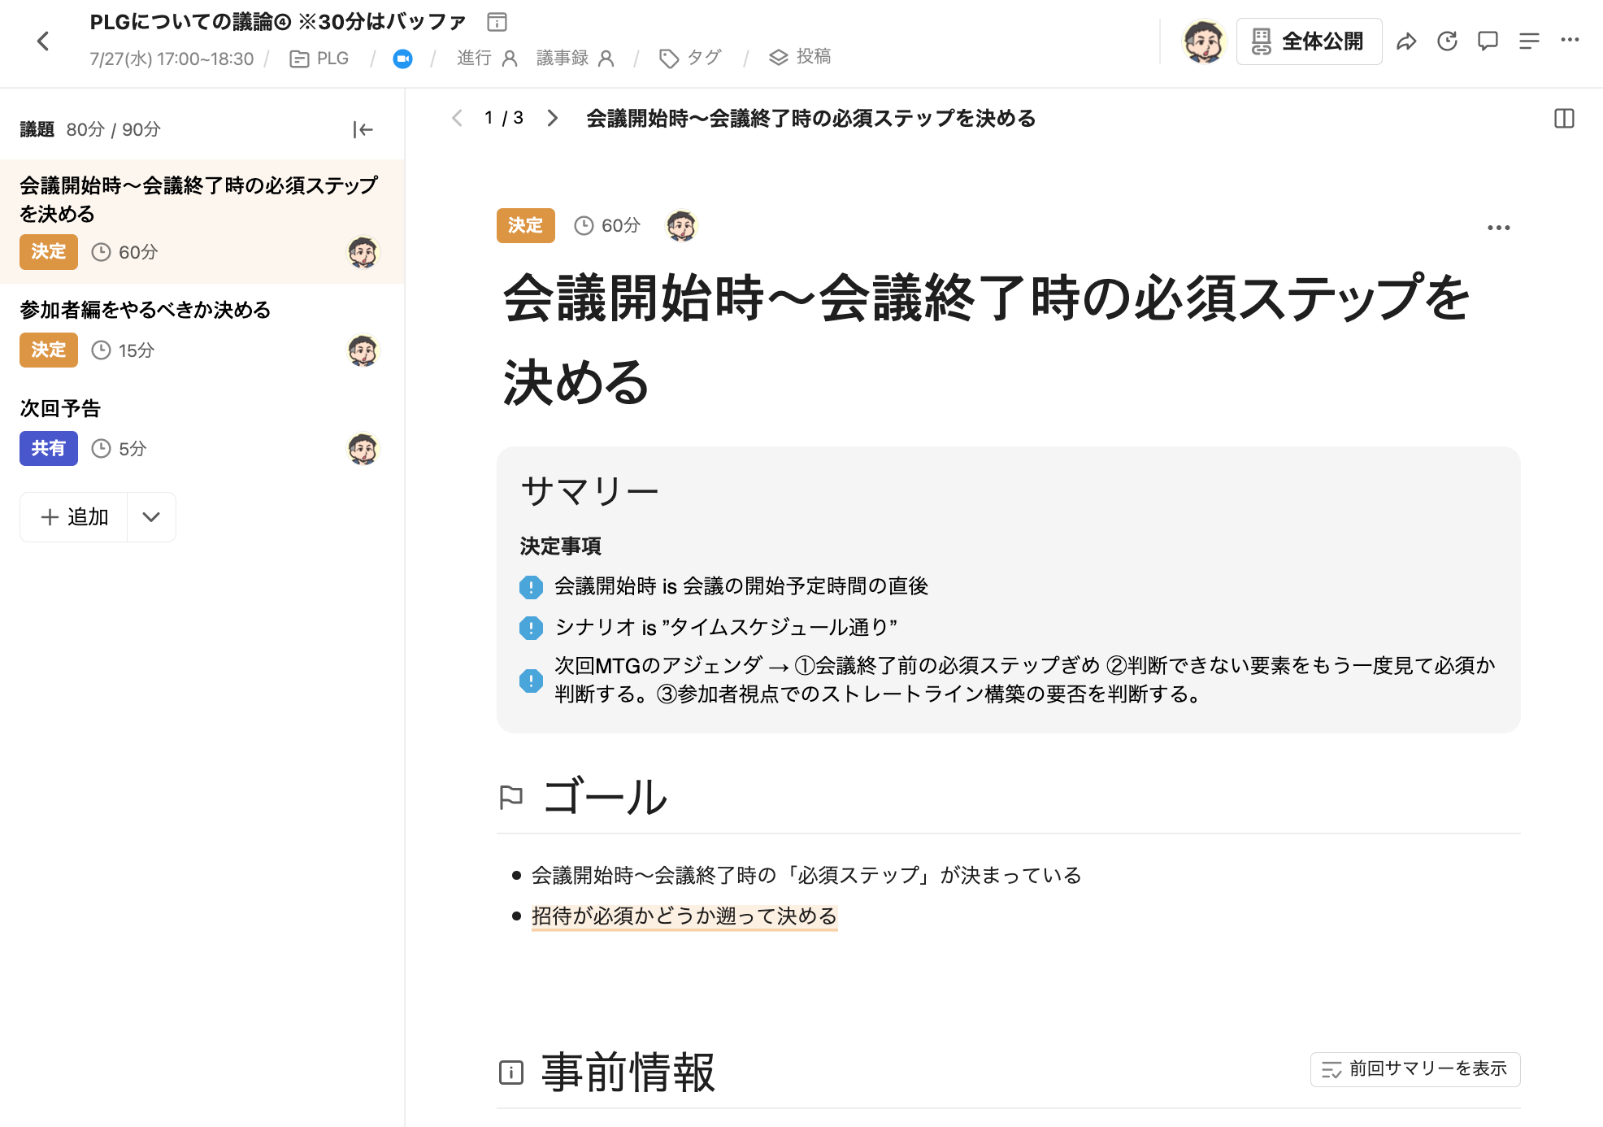Toggle the split view layout icon

pyautogui.click(x=1564, y=119)
